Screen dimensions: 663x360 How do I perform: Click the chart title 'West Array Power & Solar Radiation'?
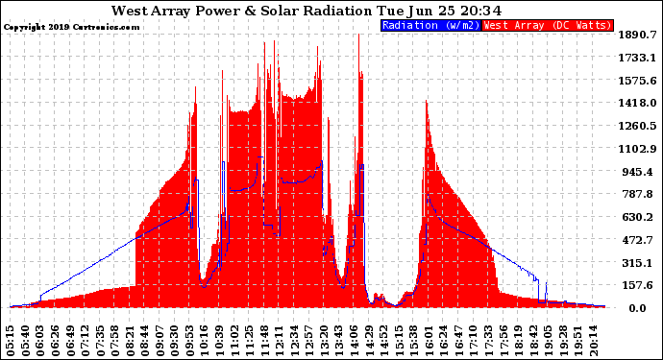(241, 11)
